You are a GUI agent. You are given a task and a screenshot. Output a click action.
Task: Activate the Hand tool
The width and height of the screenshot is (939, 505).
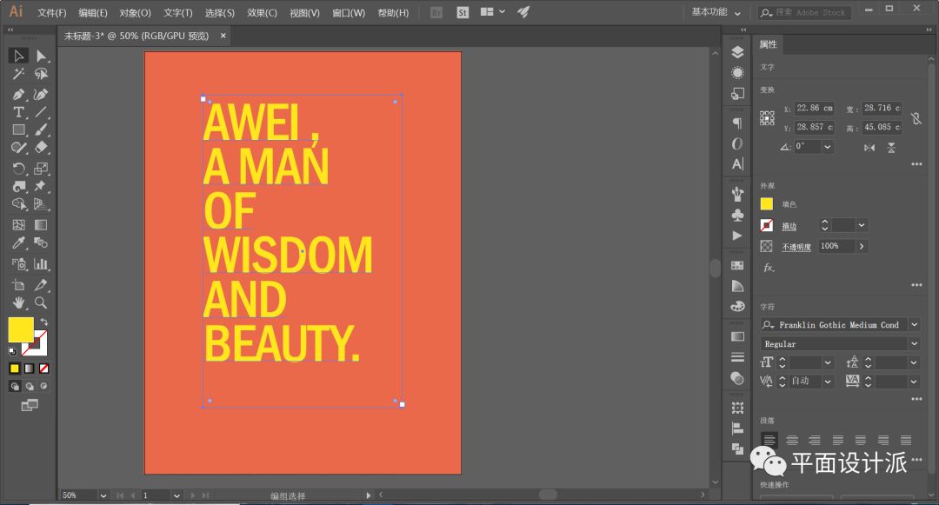18,303
